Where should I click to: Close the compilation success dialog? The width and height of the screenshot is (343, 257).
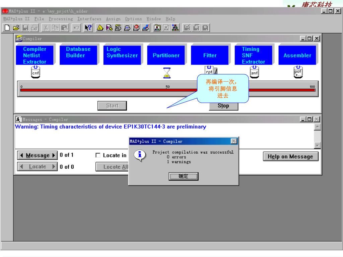(234, 141)
